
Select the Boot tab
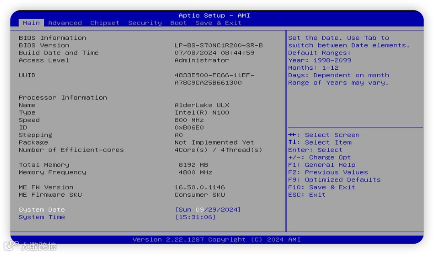tap(178, 23)
